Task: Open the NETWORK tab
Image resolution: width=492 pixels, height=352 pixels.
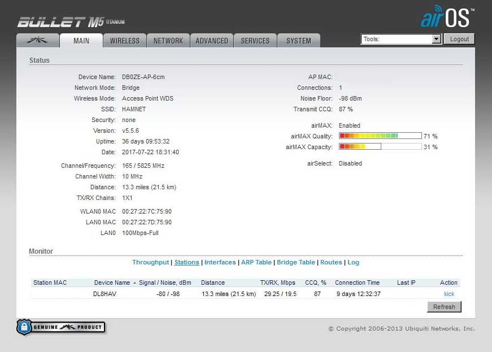Action: (x=168, y=41)
